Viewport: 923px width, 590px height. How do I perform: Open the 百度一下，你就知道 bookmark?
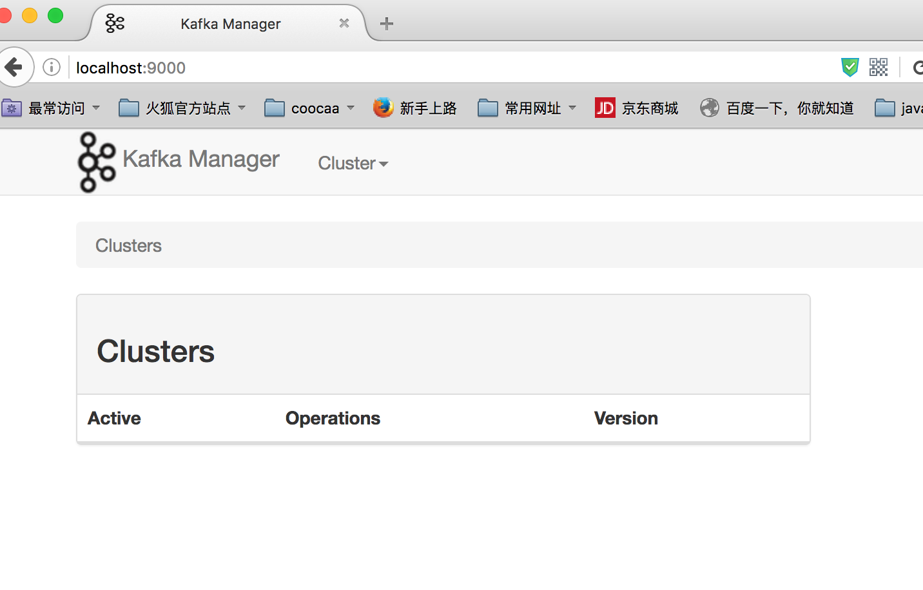tap(777, 108)
